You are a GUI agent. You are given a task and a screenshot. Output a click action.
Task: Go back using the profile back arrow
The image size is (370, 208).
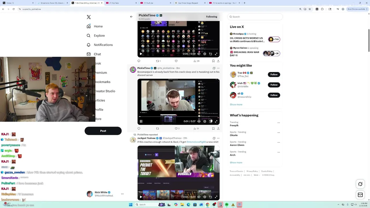[131, 17]
